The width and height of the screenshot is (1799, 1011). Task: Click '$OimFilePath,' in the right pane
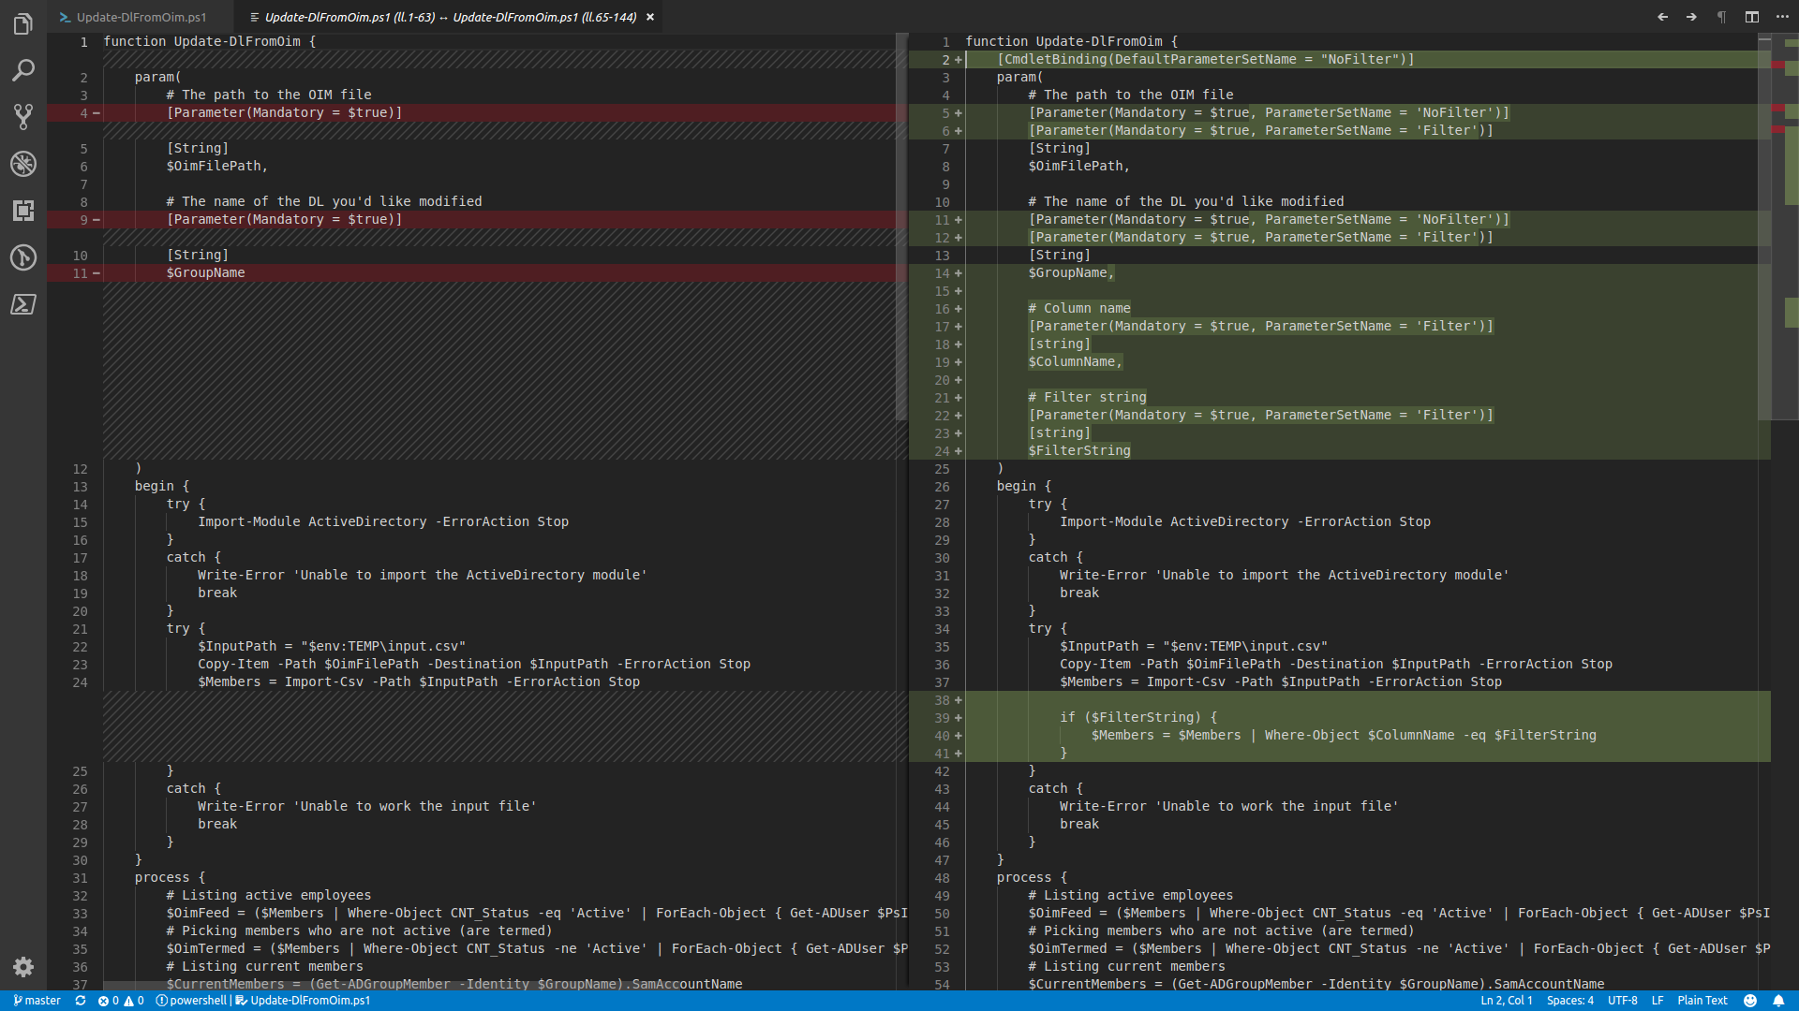(x=1079, y=166)
